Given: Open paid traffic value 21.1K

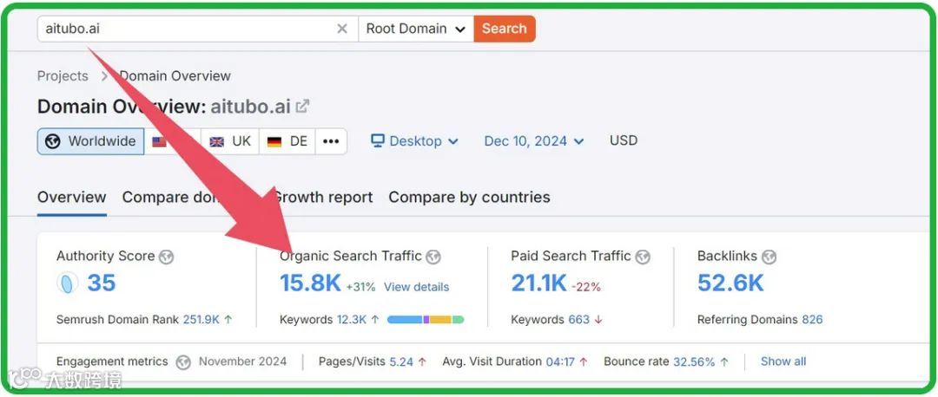Looking at the screenshot, I should (538, 283).
